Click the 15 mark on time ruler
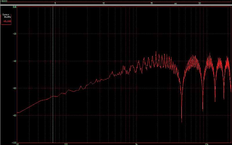This screenshot has height=145, width=232. click(x=151, y=3)
